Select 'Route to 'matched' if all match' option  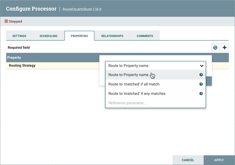(134, 84)
